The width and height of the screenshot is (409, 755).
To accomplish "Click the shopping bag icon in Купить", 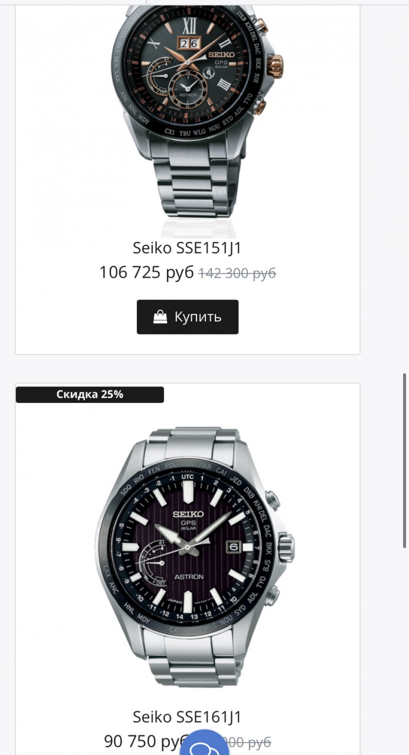I will tap(160, 317).
